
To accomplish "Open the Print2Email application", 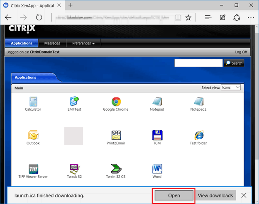I will point(116,138).
